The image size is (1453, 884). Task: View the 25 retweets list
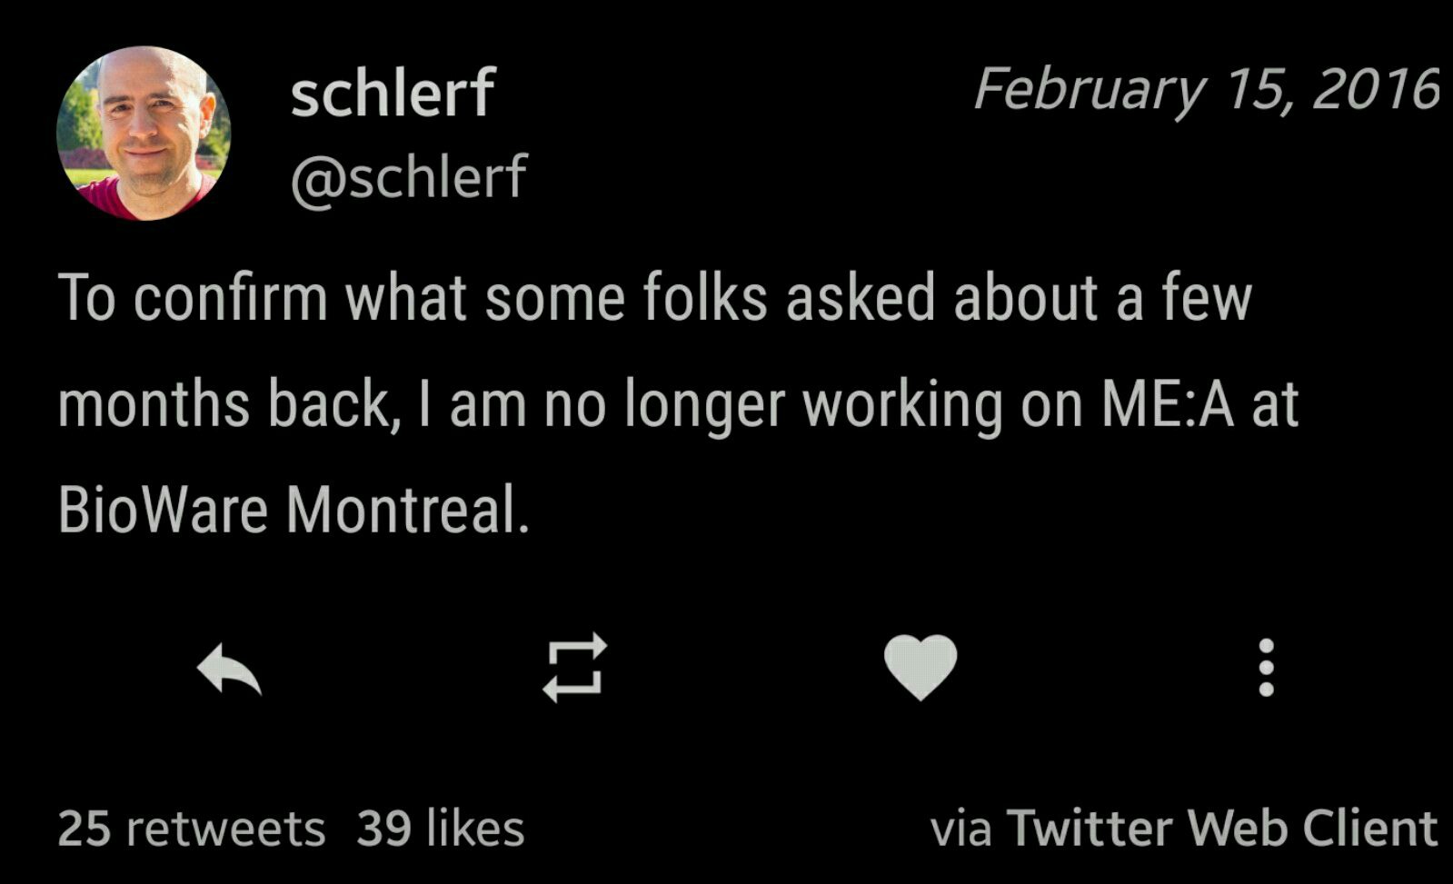click(x=191, y=828)
